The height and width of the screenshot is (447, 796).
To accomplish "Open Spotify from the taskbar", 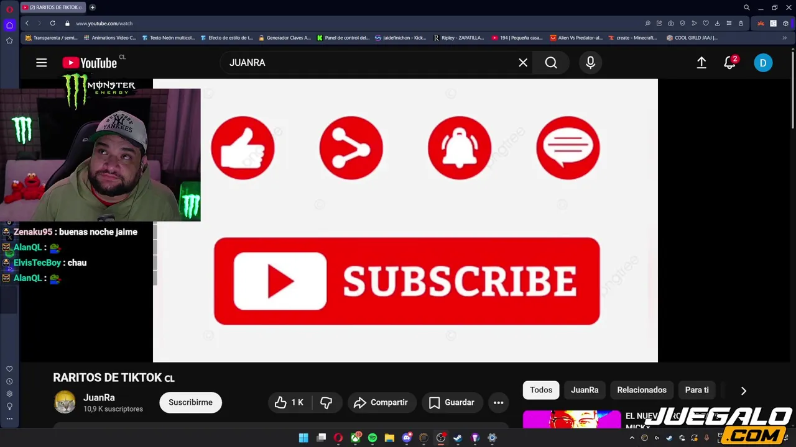I will tap(373, 438).
